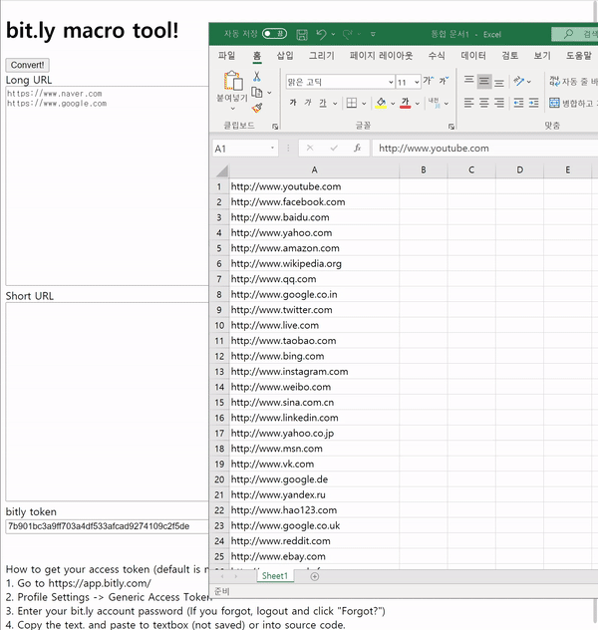Click the Increase Font Size icon
598x630 pixels.
pyautogui.click(x=429, y=81)
